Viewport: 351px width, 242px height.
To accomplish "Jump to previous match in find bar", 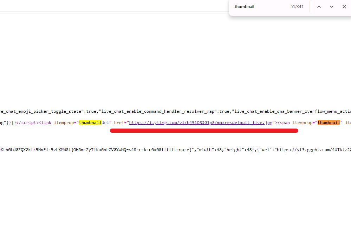I will coord(319,7).
